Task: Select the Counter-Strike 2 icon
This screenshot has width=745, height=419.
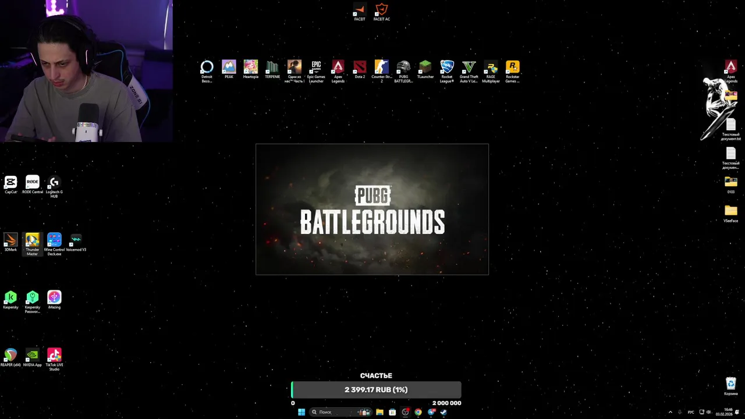Action: 382,72
